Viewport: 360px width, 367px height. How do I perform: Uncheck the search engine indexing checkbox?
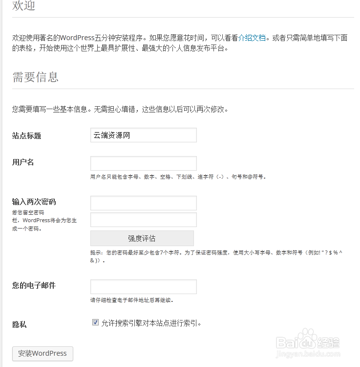click(95, 322)
